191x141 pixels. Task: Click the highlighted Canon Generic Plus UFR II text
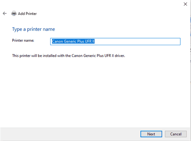(x=73, y=41)
